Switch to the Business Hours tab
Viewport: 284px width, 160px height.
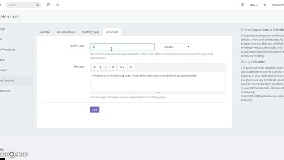(x=66, y=32)
